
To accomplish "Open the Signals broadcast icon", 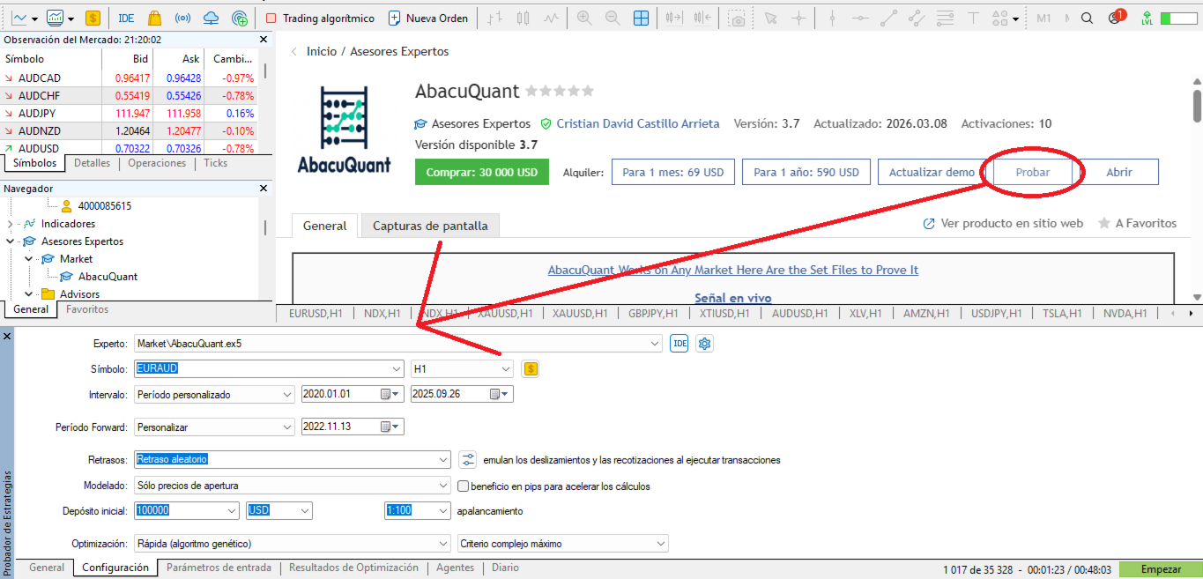I will pos(182,18).
